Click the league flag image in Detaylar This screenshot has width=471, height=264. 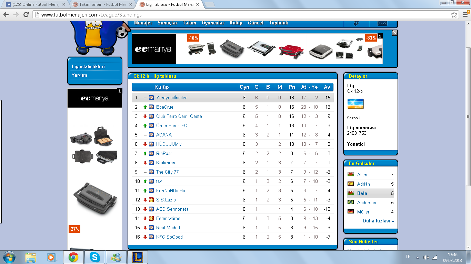[355, 104]
